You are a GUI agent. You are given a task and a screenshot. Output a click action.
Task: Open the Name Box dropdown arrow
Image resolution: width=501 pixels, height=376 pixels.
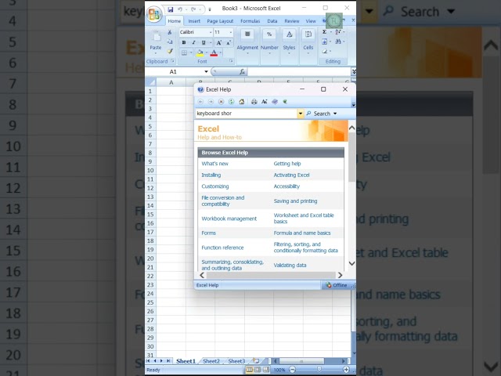(x=206, y=71)
